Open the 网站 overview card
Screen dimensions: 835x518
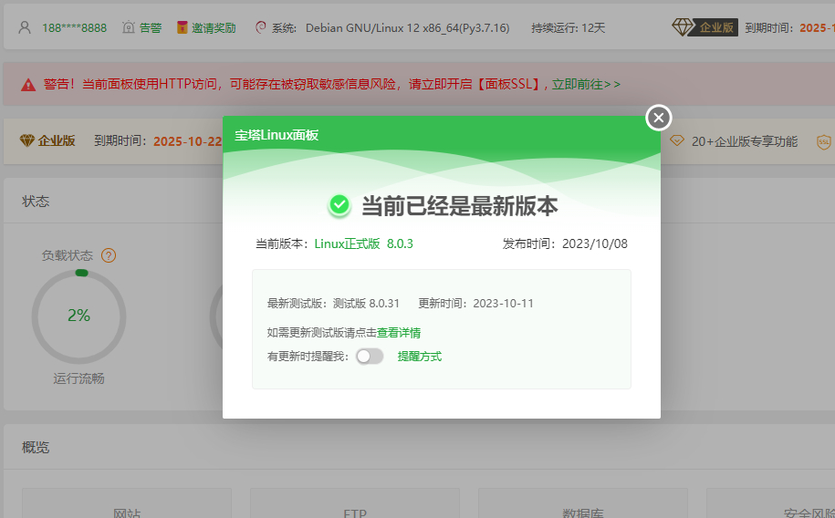[x=127, y=506]
